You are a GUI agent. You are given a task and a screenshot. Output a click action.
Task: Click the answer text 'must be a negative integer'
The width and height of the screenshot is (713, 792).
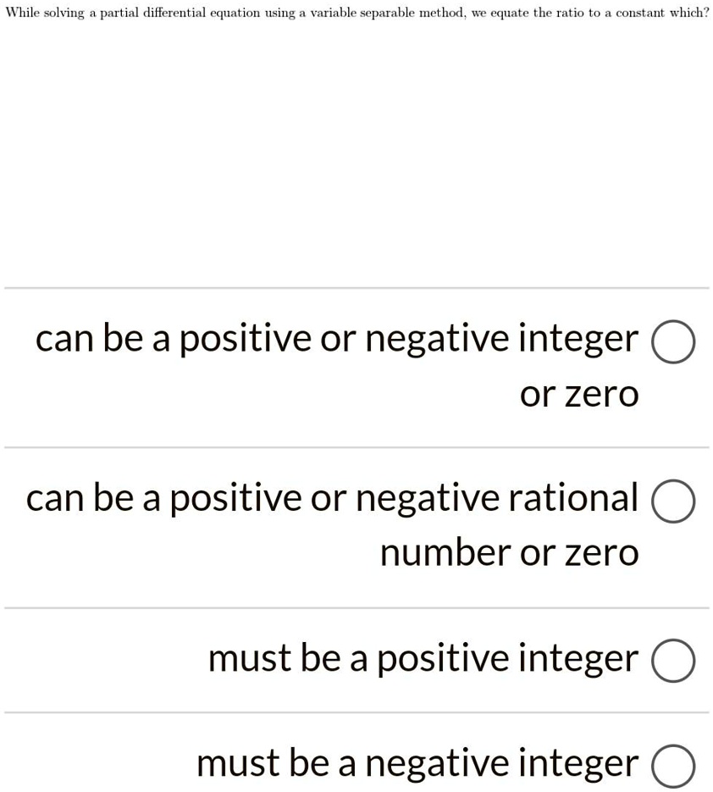pyautogui.click(x=417, y=762)
